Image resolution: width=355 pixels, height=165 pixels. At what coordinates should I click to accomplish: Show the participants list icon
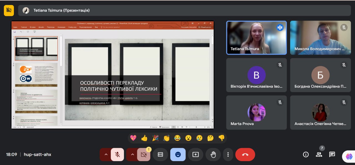coord(319,154)
